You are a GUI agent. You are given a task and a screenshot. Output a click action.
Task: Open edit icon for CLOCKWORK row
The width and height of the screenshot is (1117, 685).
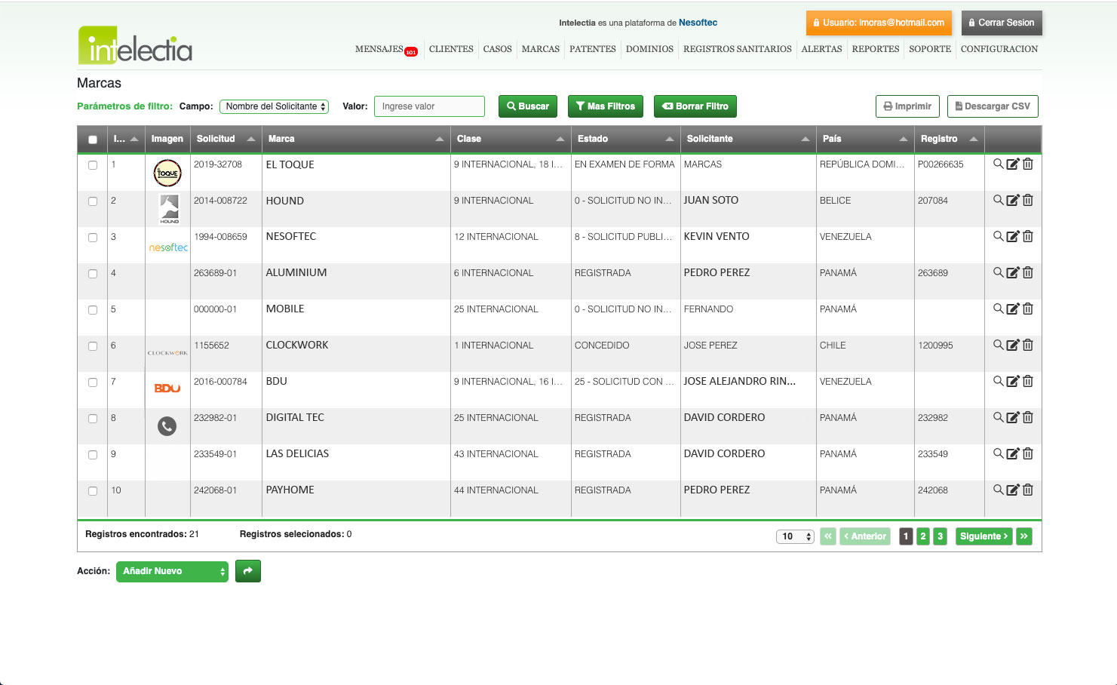click(x=1013, y=345)
